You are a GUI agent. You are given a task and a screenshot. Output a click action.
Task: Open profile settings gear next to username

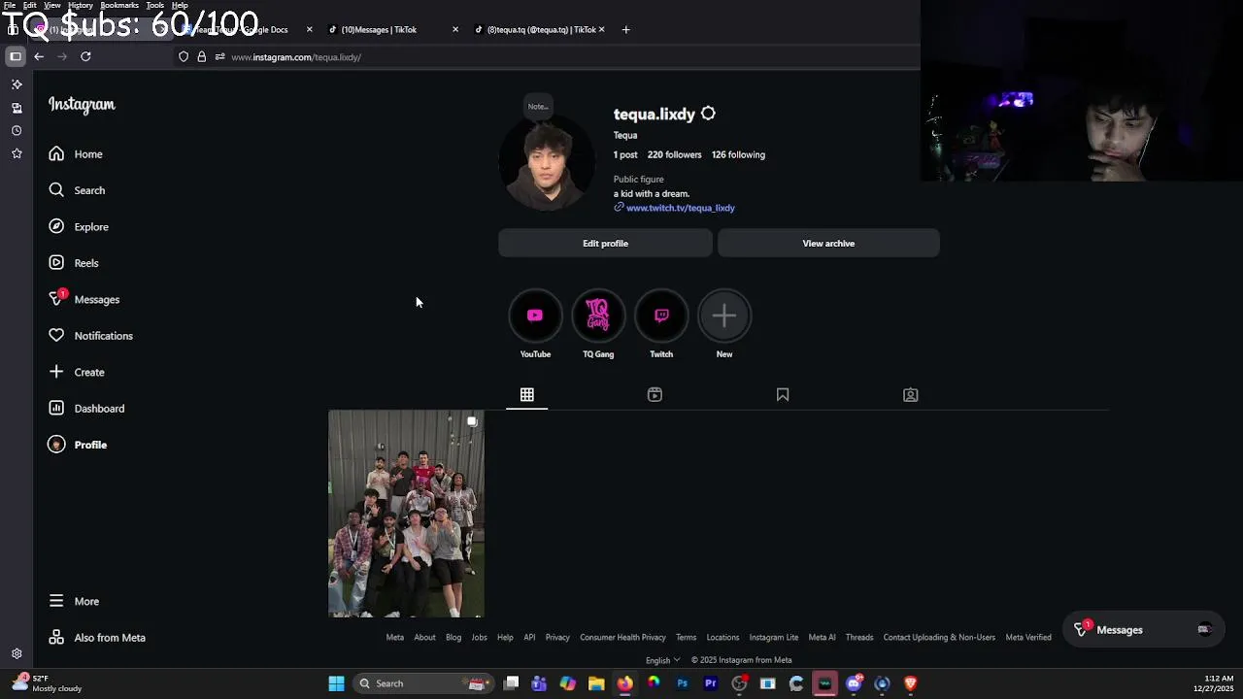[708, 114]
